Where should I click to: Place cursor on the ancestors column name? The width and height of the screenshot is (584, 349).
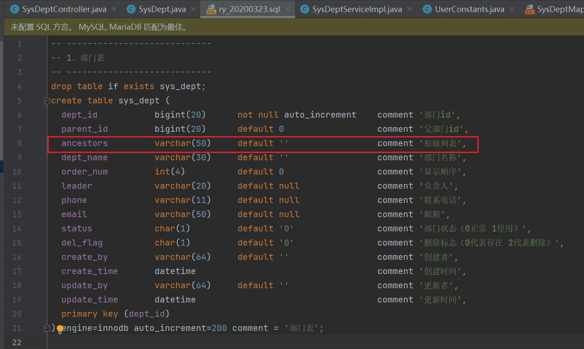tap(84, 143)
